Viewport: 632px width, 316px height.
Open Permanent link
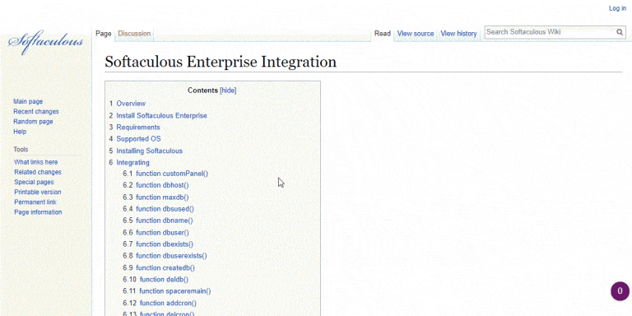(35, 202)
